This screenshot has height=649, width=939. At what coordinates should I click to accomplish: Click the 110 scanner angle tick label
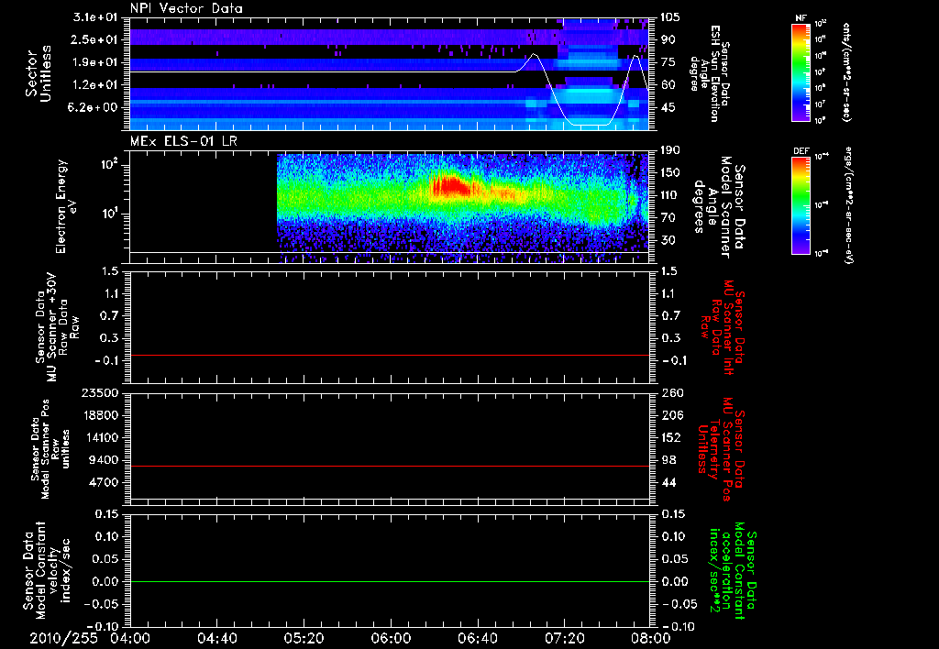(x=670, y=195)
